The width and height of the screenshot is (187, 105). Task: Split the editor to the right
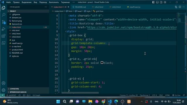(x=180, y=7)
